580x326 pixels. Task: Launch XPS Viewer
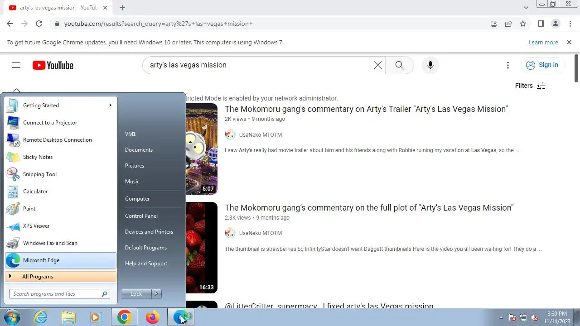(x=61, y=226)
